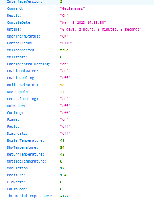
Task: Click the Modulation value 12
Action: click(x=62, y=168)
